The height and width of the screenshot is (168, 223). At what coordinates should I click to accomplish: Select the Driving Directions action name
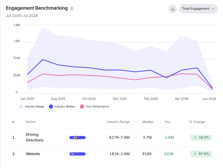pos(35,137)
